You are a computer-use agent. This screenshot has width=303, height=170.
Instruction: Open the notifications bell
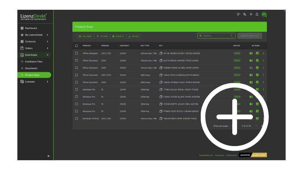[x=257, y=14]
